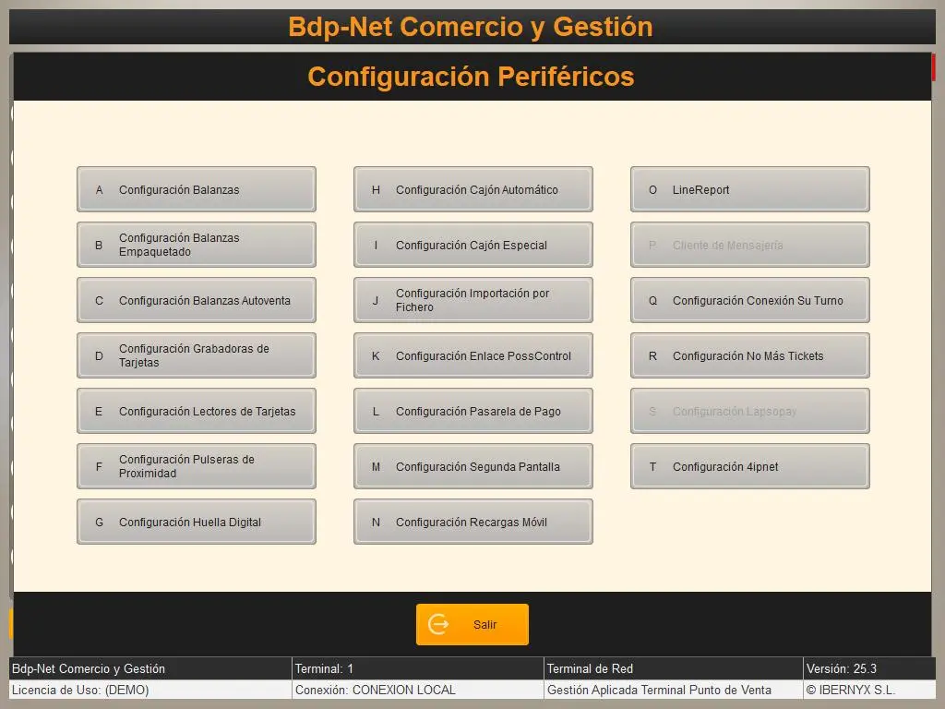Open Configuración Conexión Su Turno

point(750,300)
